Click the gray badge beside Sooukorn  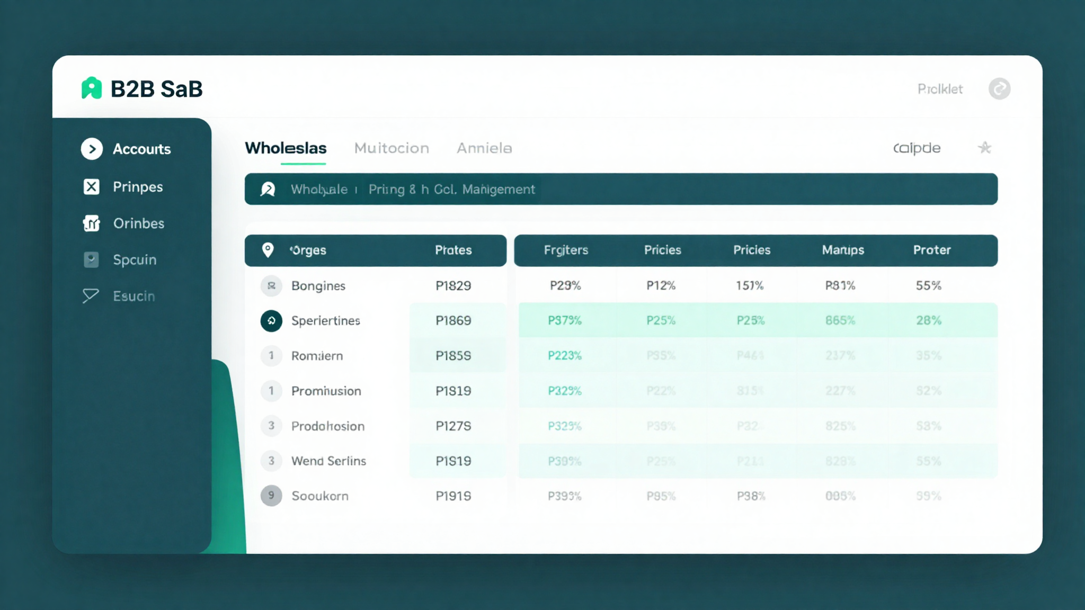point(271,496)
